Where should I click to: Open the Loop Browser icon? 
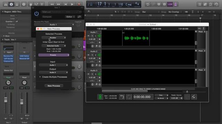(x=211, y=4)
